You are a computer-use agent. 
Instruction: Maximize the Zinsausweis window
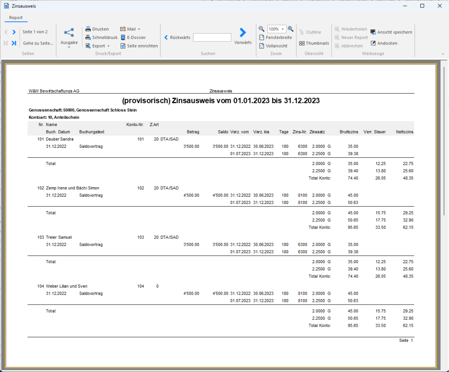(x=422, y=6)
